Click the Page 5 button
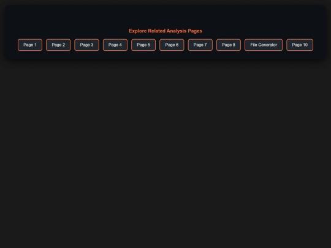The image size is (331, 248). tap(143, 45)
